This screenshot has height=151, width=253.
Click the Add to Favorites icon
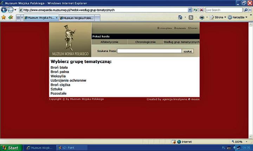pyautogui.click(x=11, y=17)
